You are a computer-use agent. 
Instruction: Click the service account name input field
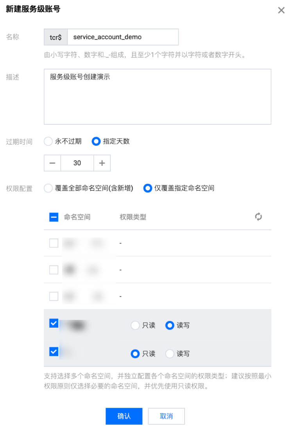[x=123, y=37]
